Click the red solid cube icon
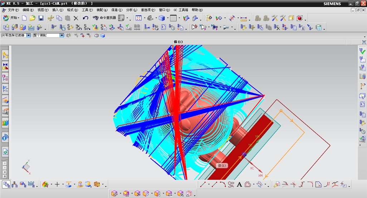 tap(299, 18)
